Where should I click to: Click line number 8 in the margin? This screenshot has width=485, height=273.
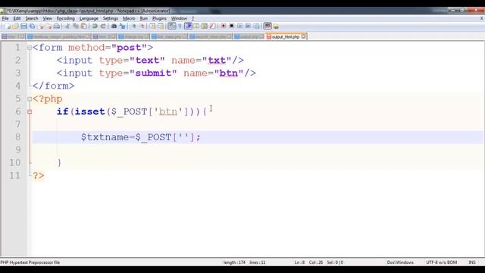[18, 136]
